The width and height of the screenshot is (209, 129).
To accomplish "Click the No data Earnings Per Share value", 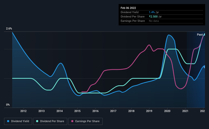I will 154,21.
